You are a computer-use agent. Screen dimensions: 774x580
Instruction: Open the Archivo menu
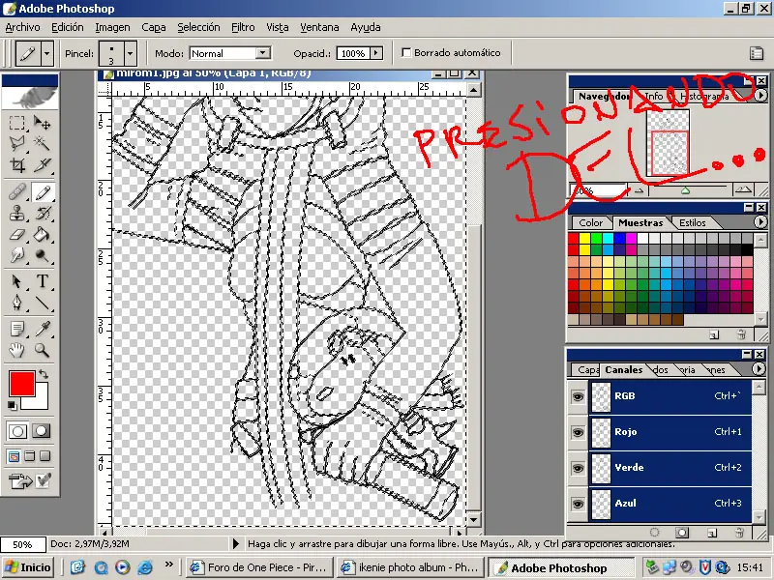coord(22,27)
